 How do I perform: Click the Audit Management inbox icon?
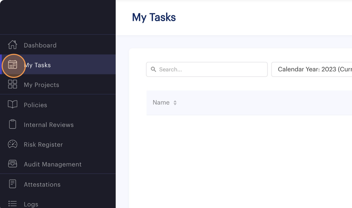point(13,164)
